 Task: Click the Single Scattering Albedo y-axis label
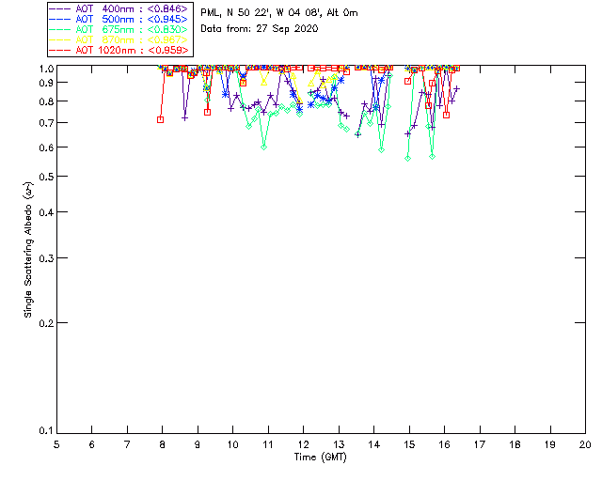(x=29, y=251)
